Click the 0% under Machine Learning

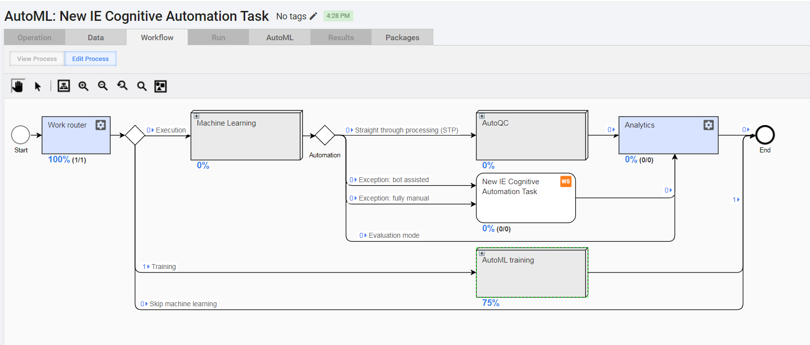(x=203, y=165)
